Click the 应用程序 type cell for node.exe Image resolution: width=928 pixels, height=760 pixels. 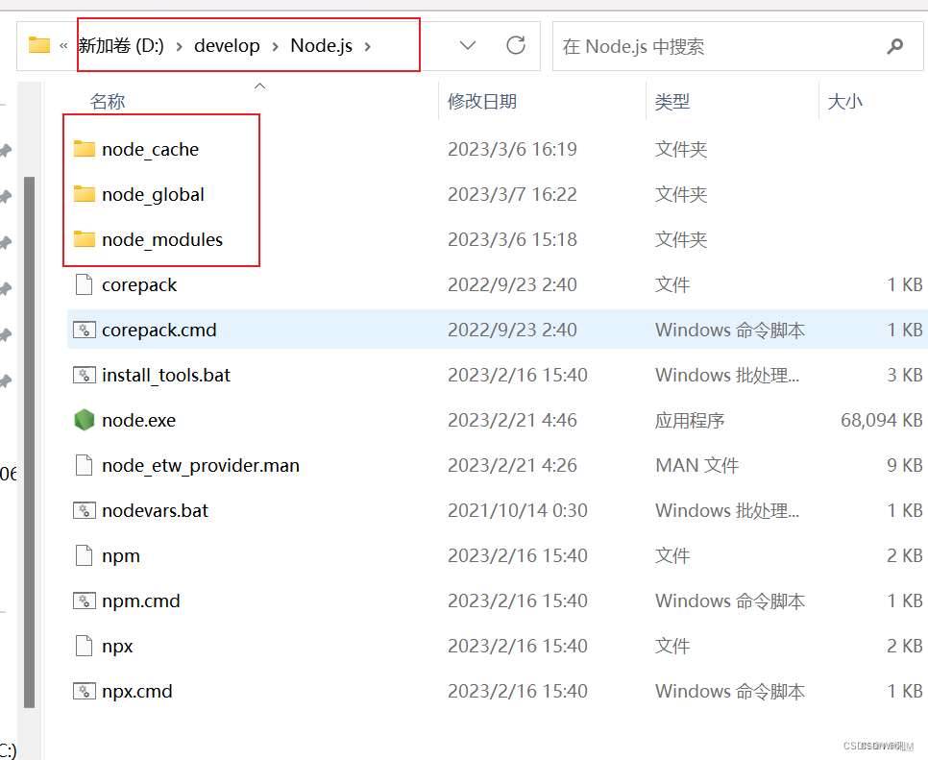(690, 420)
